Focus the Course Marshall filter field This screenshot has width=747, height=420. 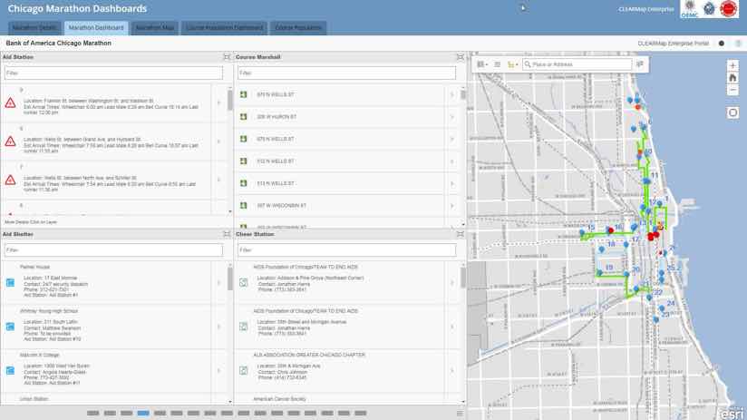[x=347, y=73]
